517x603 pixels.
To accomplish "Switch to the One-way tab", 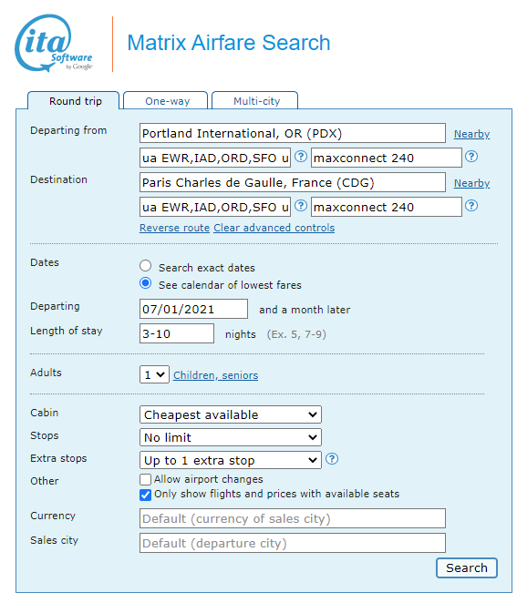I will tap(166, 101).
